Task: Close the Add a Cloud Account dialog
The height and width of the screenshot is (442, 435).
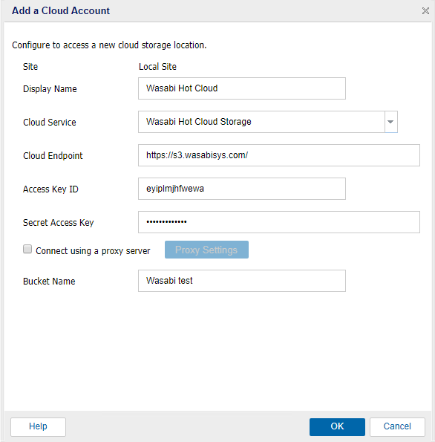Action: click(x=425, y=11)
